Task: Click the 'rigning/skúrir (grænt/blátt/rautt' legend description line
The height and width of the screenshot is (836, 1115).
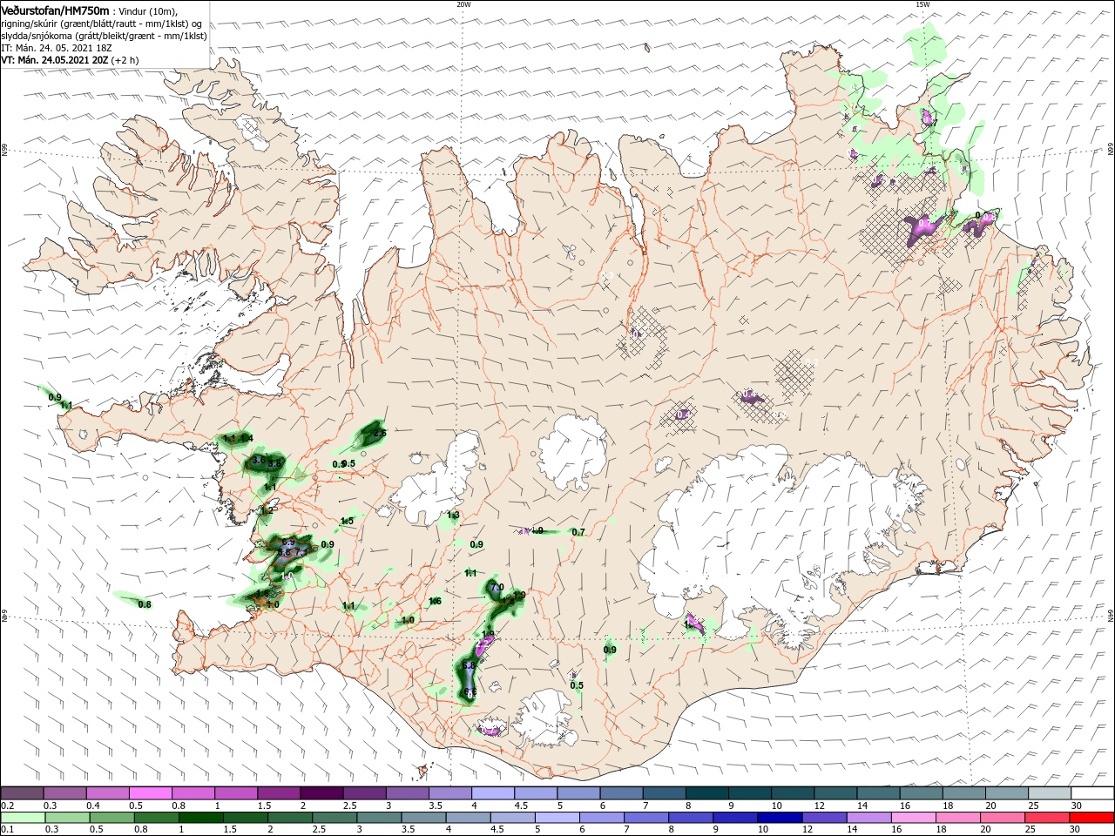Action: click(x=102, y=24)
